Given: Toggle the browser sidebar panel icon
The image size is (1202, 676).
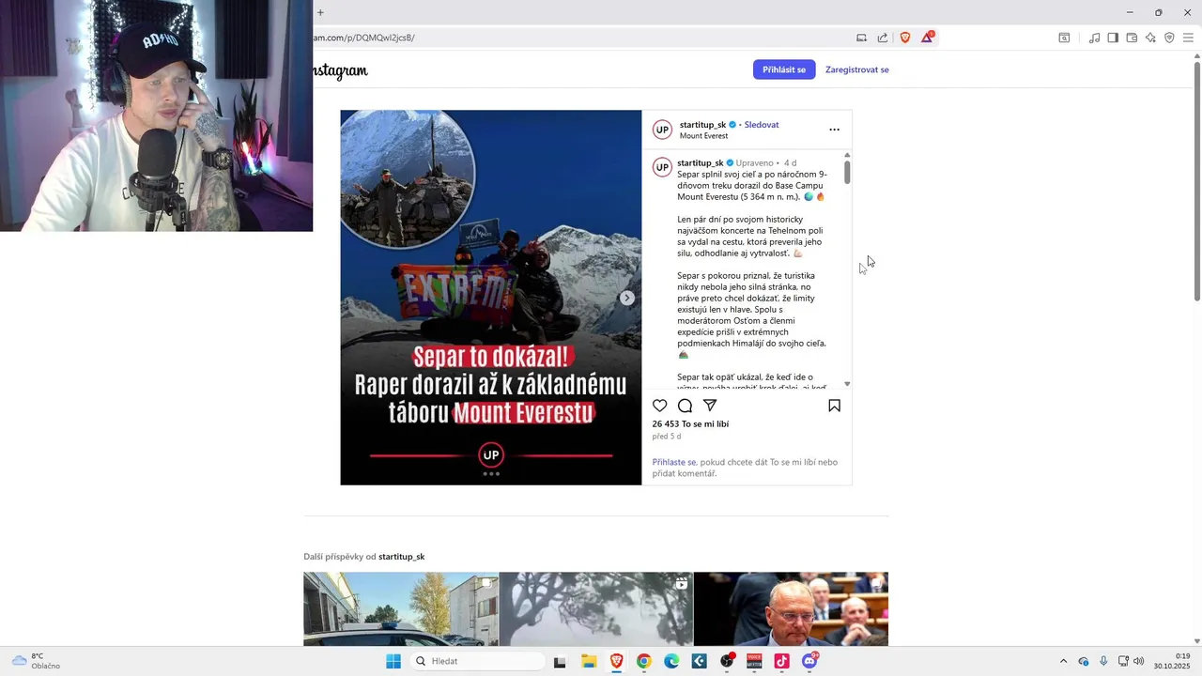Looking at the screenshot, I should coord(1113,38).
